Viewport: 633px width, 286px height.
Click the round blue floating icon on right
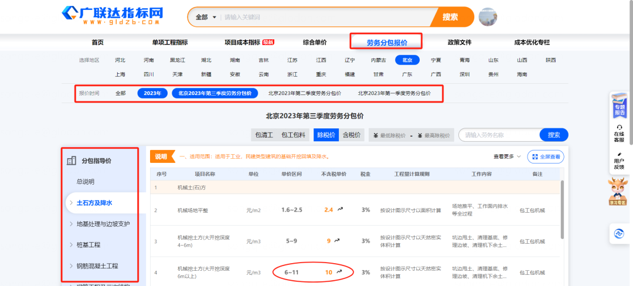(618, 233)
